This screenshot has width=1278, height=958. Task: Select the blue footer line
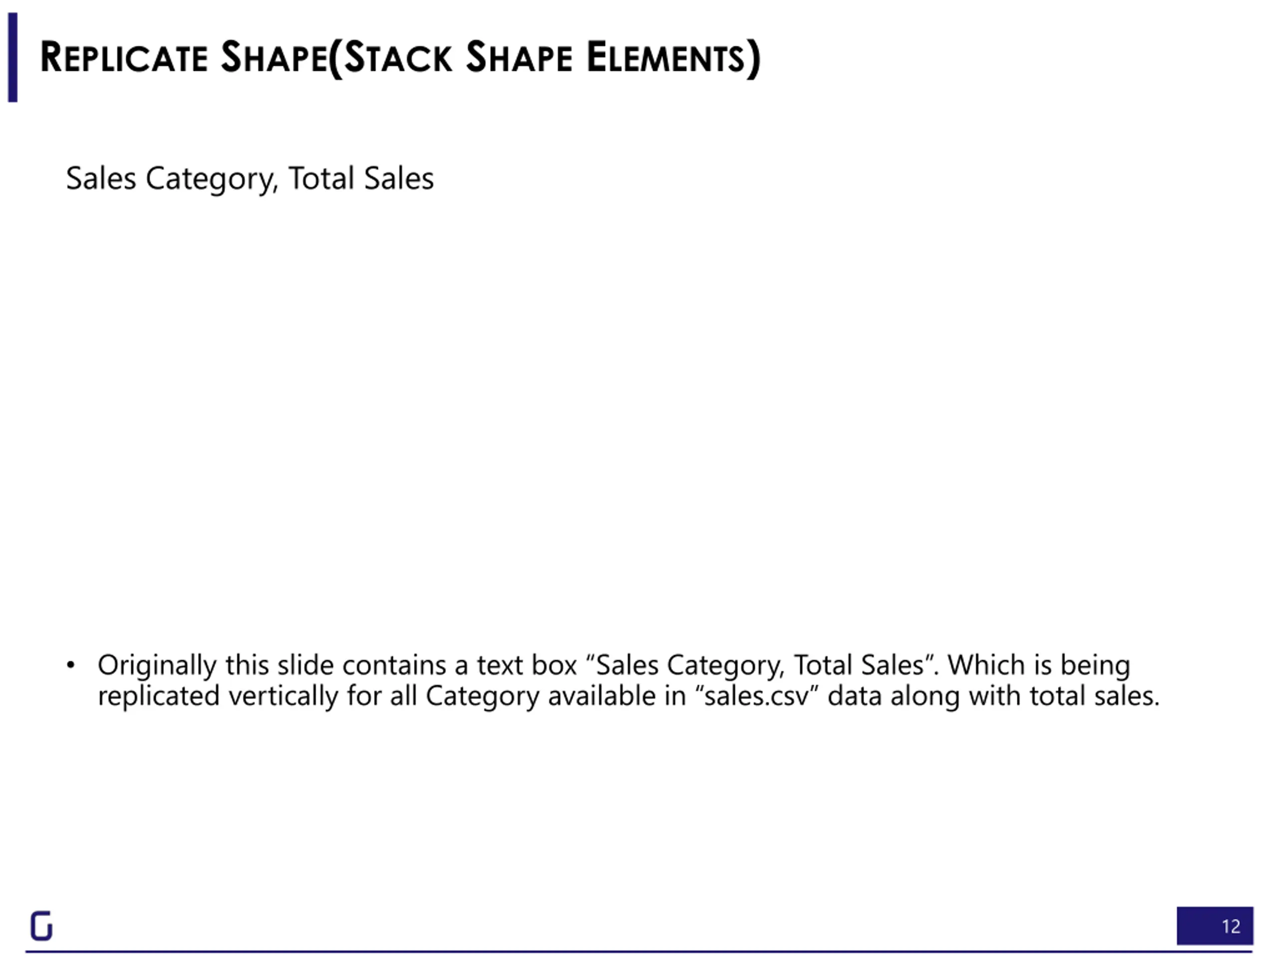coord(639,951)
